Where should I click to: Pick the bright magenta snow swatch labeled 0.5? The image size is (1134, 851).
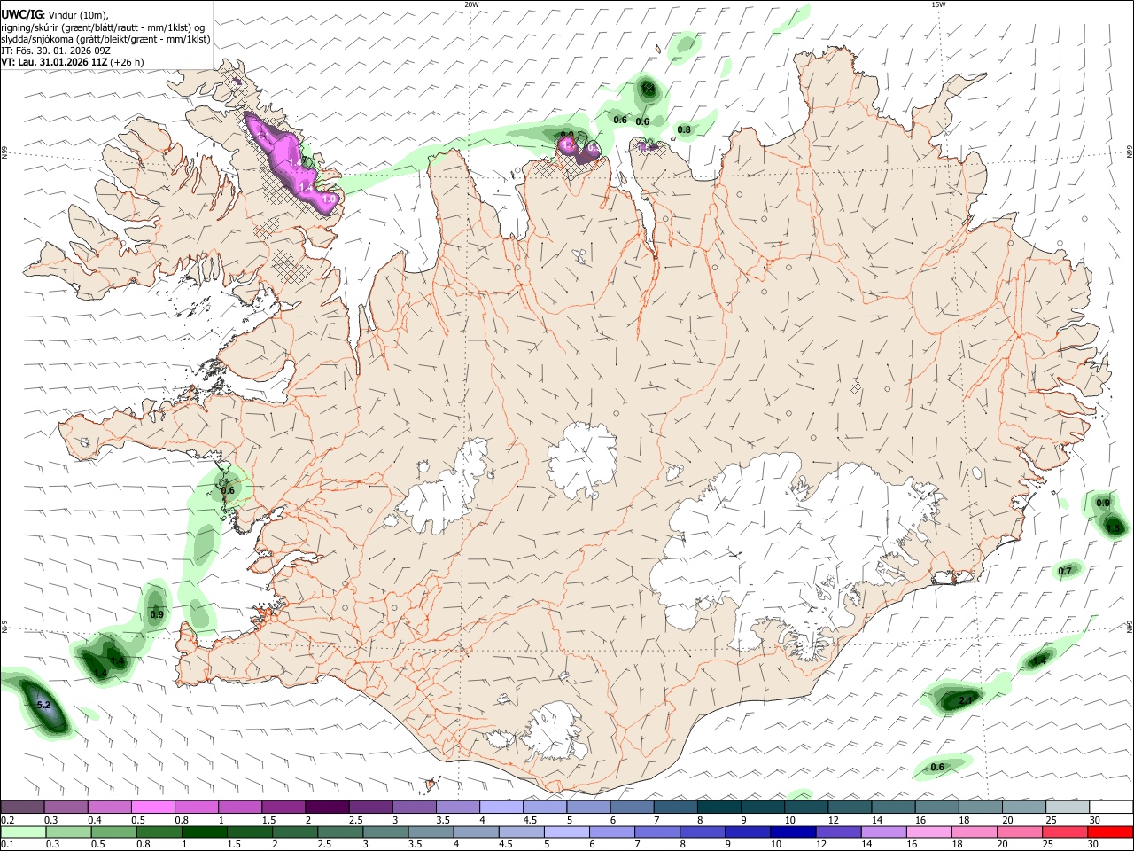(153, 807)
